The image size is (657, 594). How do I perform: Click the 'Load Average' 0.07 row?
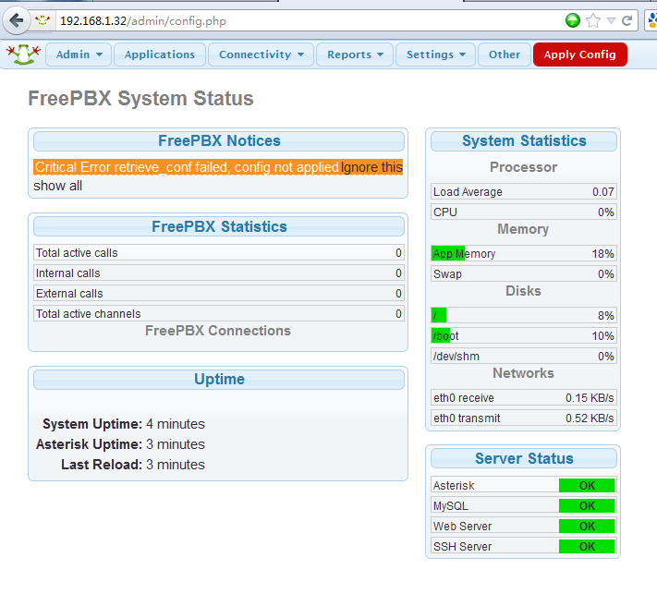524,192
